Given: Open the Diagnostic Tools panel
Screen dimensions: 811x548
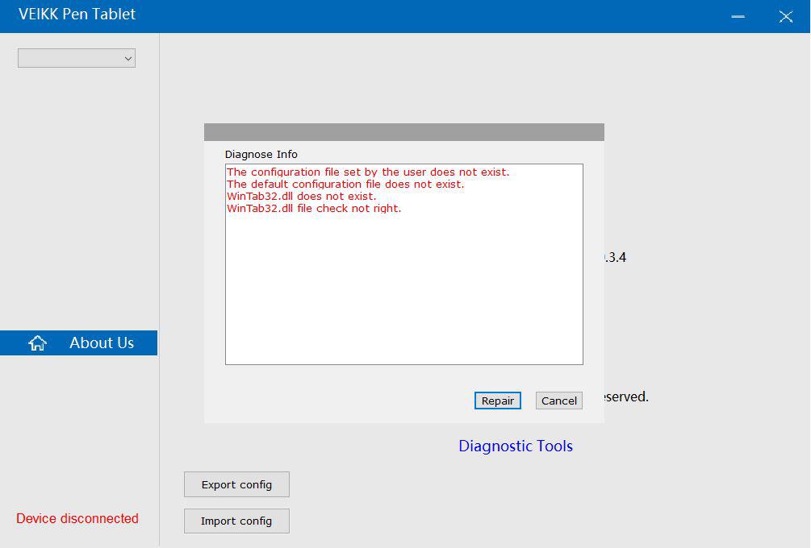Looking at the screenshot, I should point(516,446).
